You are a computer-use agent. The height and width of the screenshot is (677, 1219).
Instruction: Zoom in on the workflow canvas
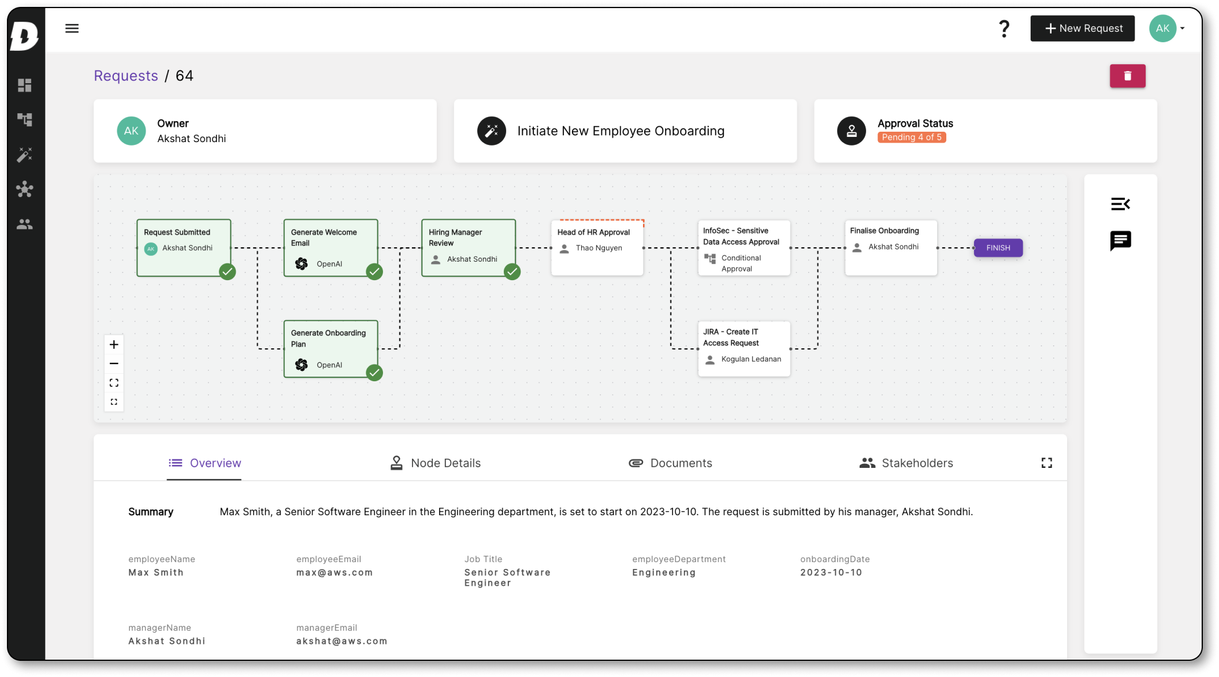(x=114, y=344)
